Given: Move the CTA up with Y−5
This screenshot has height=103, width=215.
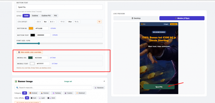Looking at the screenshot, I should pyautogui.click(x=62, y=22).
